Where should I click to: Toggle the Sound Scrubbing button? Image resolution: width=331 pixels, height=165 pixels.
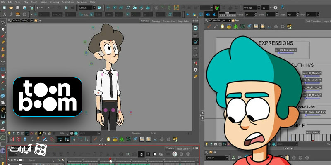point(214,14)
